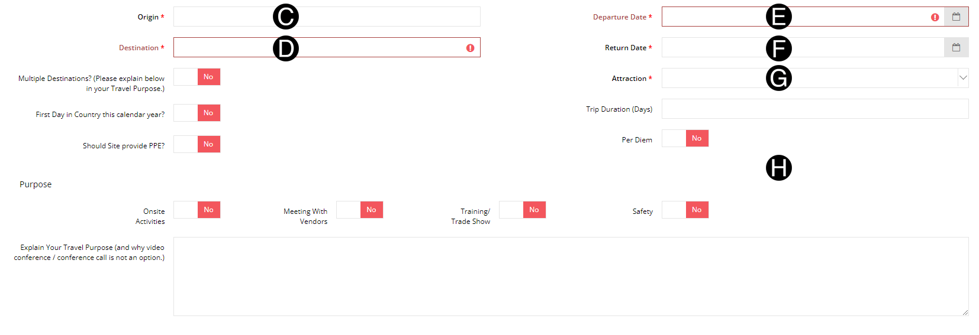Screen dimensions: 979x335
Task: Toggle the Training/Trade Show switch
Action: pyautogui.click(x=523, y=210)
